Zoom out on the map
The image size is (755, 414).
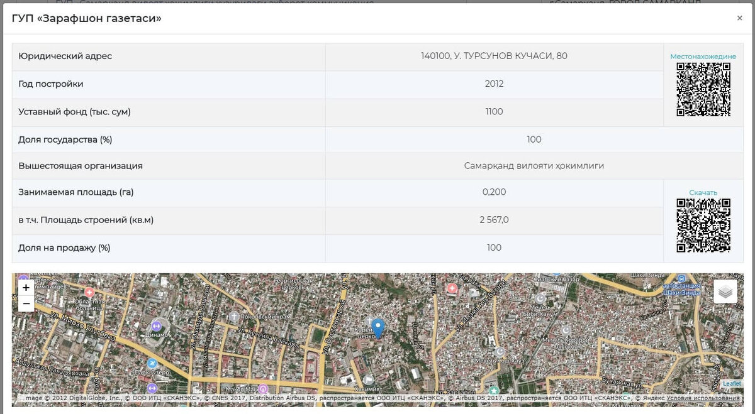(26, 304)
